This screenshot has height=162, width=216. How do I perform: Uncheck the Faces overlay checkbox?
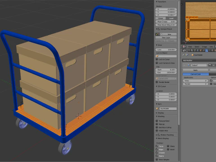pos(157,146)
